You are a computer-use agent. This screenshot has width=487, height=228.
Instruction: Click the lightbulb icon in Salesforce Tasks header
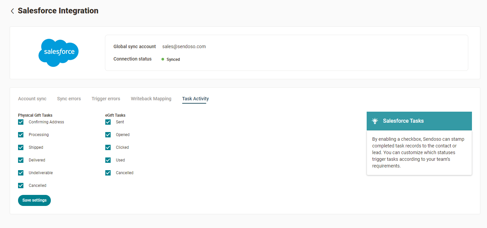pos(375,121)
